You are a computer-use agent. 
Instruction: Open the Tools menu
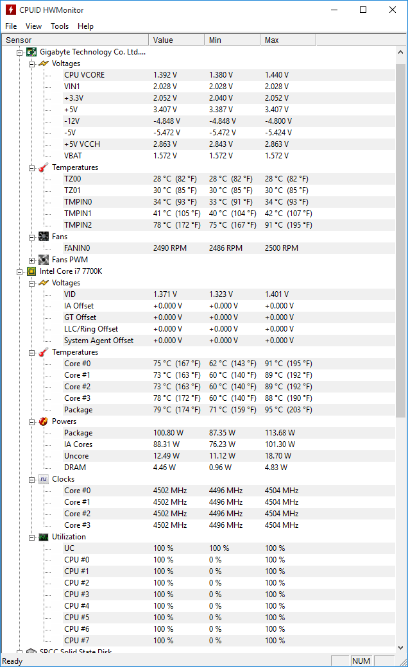(x=60, y=26)
